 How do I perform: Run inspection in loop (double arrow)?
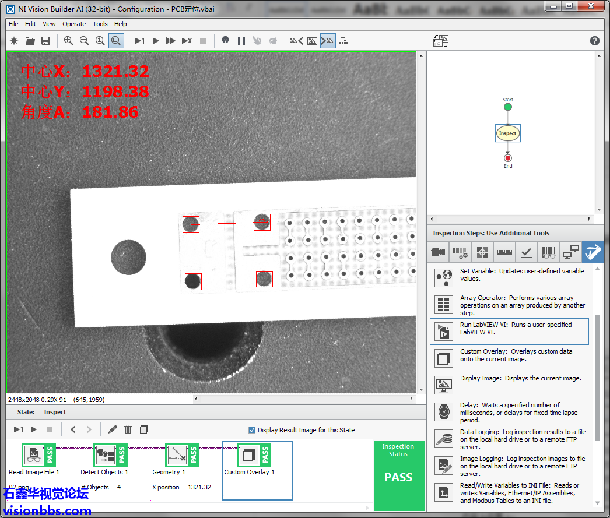(170, 41)
